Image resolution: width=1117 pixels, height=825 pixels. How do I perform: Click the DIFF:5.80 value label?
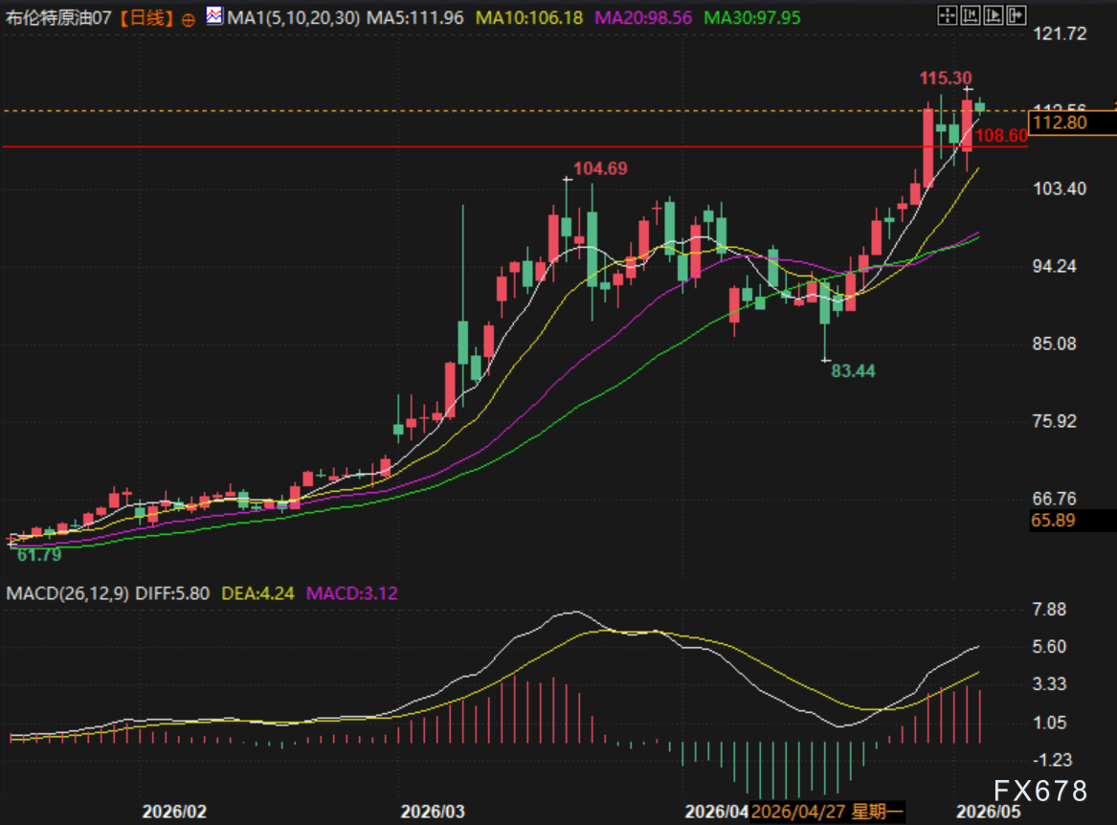[x=172, y=593]
